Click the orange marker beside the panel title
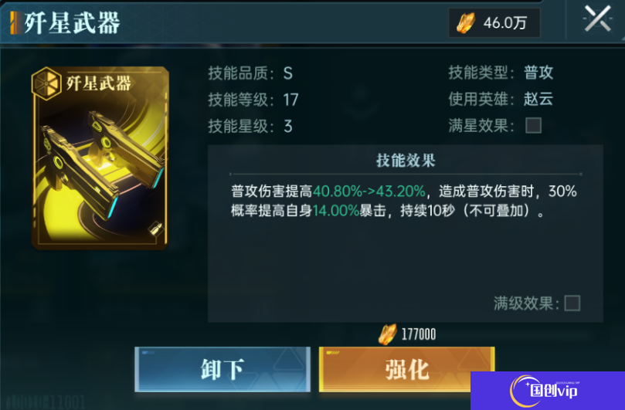 tap(15, 22)
